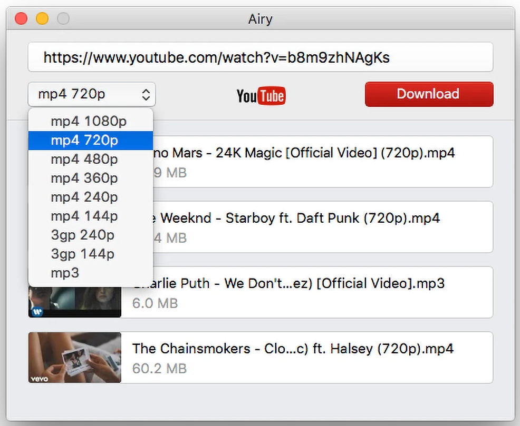Open the mp4 720p format dropdown

point(92,94)
